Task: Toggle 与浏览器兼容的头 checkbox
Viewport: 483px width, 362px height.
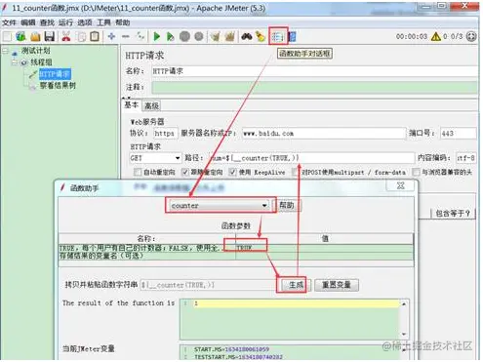Action: pyautogui.click(x=416, y=172)
